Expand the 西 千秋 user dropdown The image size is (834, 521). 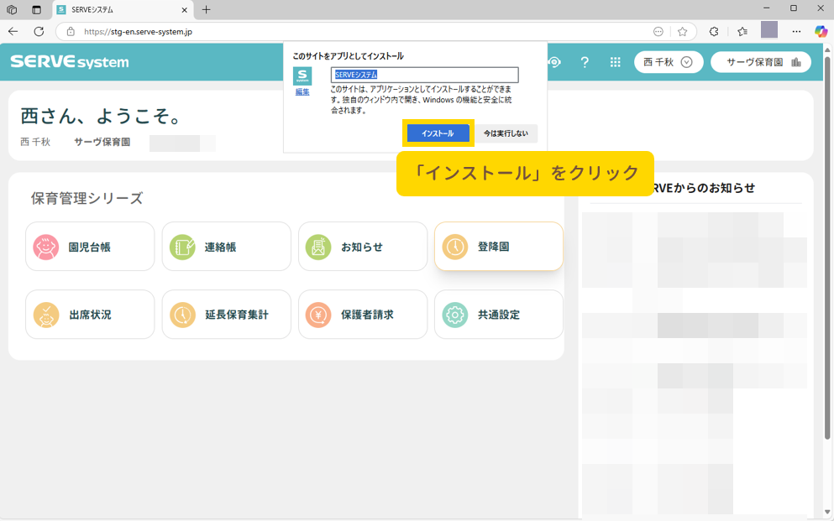pos(668,62)
